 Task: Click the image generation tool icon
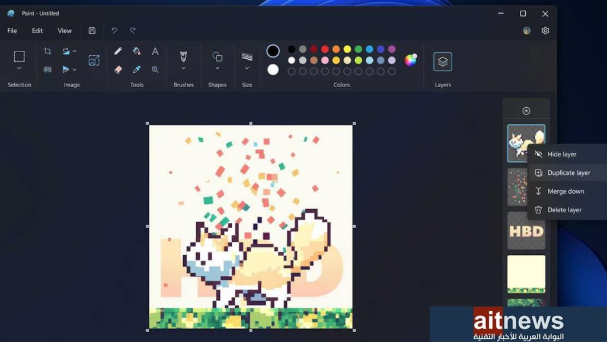tap(94, 60)
